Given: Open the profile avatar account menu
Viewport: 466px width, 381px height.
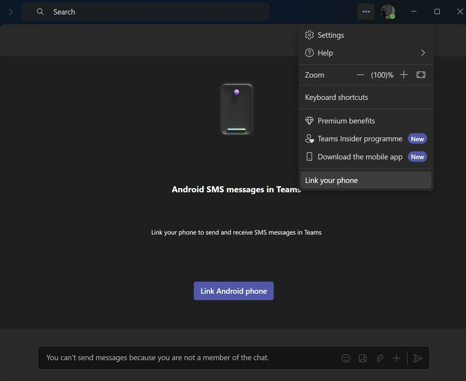Looking at the screenshot, I should click(388, 12).
